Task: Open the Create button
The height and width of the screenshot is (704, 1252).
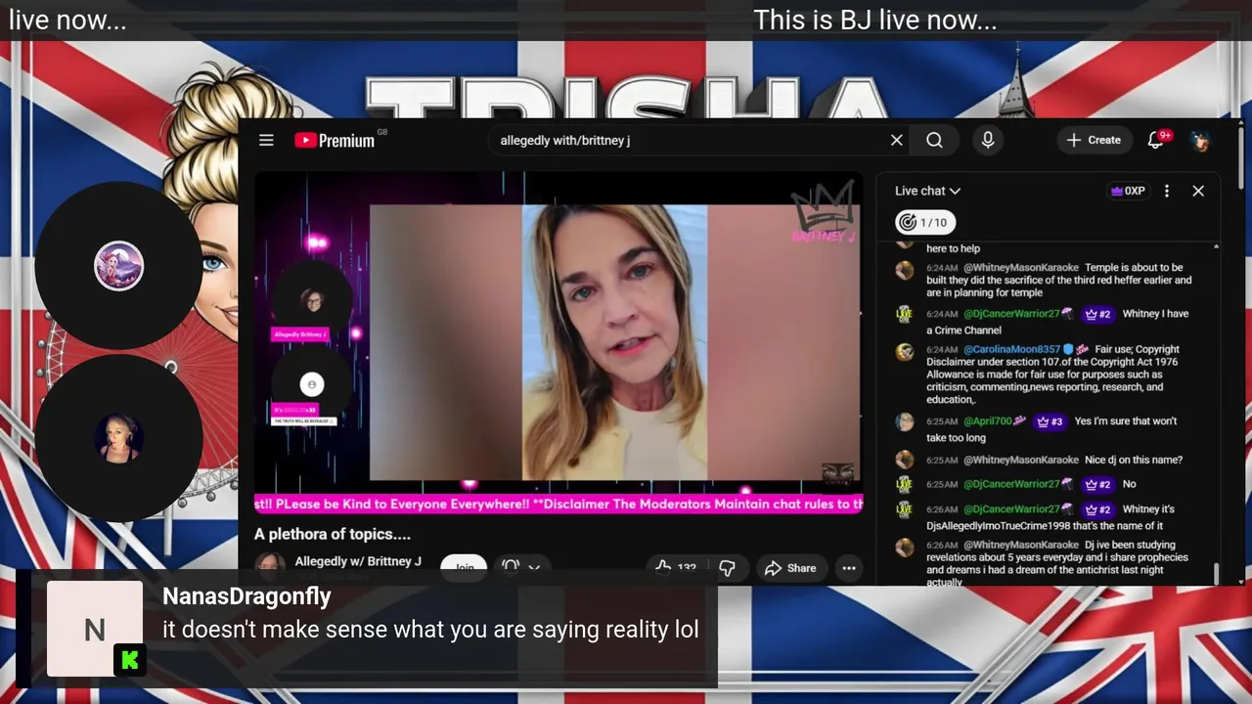Action: point(1095,140)
